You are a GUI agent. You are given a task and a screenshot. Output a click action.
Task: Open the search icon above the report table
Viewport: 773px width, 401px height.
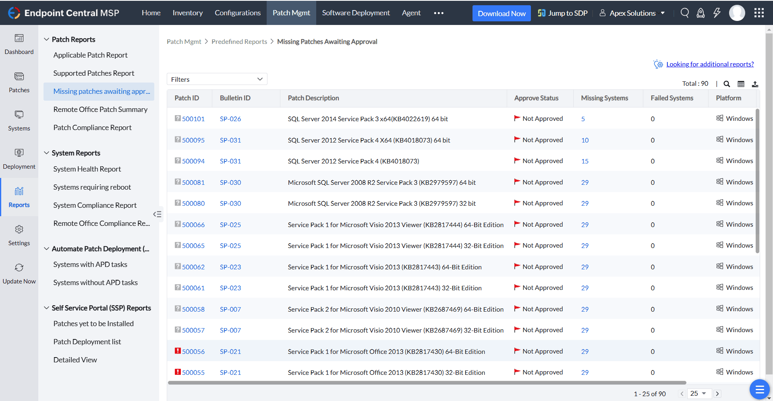tap(727, 84)
